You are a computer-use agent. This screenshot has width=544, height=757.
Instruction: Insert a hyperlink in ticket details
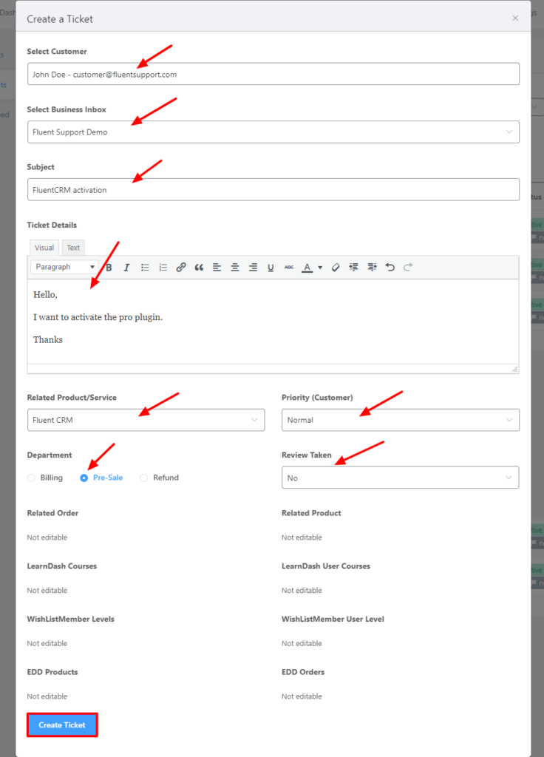click(181, 268)
